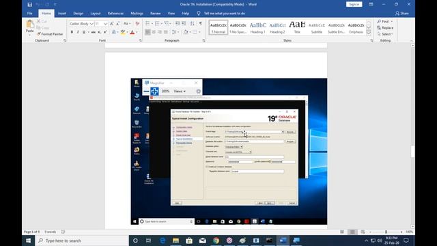Switch to the Insert tab
This screenshot has height=246, width=437.
tap(62, 14)
